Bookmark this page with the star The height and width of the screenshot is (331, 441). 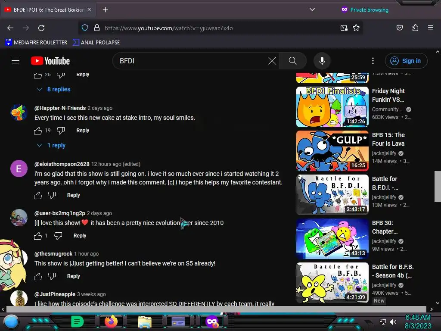(x=356, y=28)
